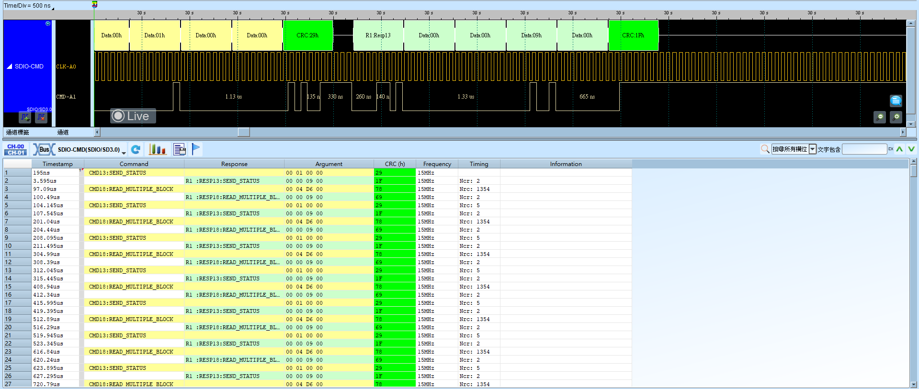Select the Ncr: 1354 timing in row 3

click(x=475, y=189)
